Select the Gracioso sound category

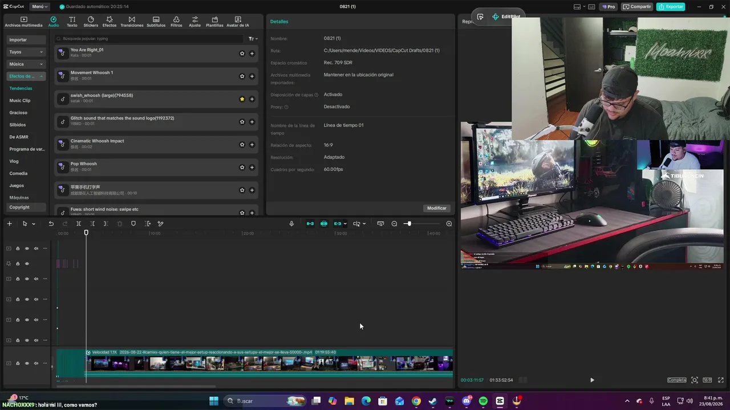coord(18,113)
